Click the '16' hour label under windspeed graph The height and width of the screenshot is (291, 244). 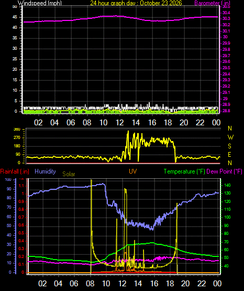152,123
